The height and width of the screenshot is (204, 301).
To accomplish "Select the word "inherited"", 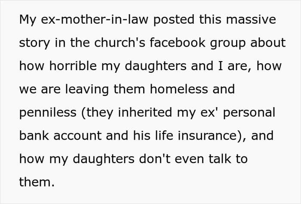I will (x=145, y=112).
